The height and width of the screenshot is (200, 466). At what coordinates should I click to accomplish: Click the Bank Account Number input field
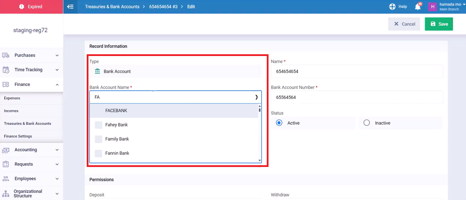(357, 97)
